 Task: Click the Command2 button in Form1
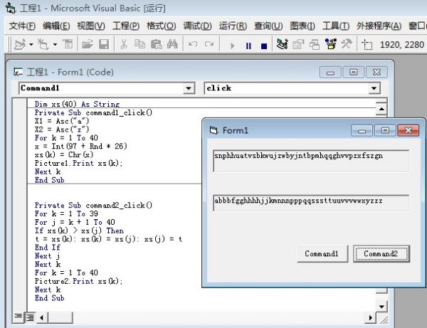pos(381,254)
